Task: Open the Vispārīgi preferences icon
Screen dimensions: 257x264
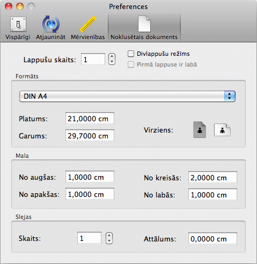Action: pyautogui.click(x=18, y=24)
